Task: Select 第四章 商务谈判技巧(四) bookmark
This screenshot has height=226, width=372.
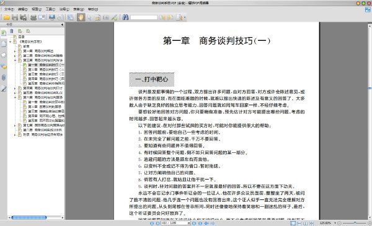Action: tap(46, 79)
